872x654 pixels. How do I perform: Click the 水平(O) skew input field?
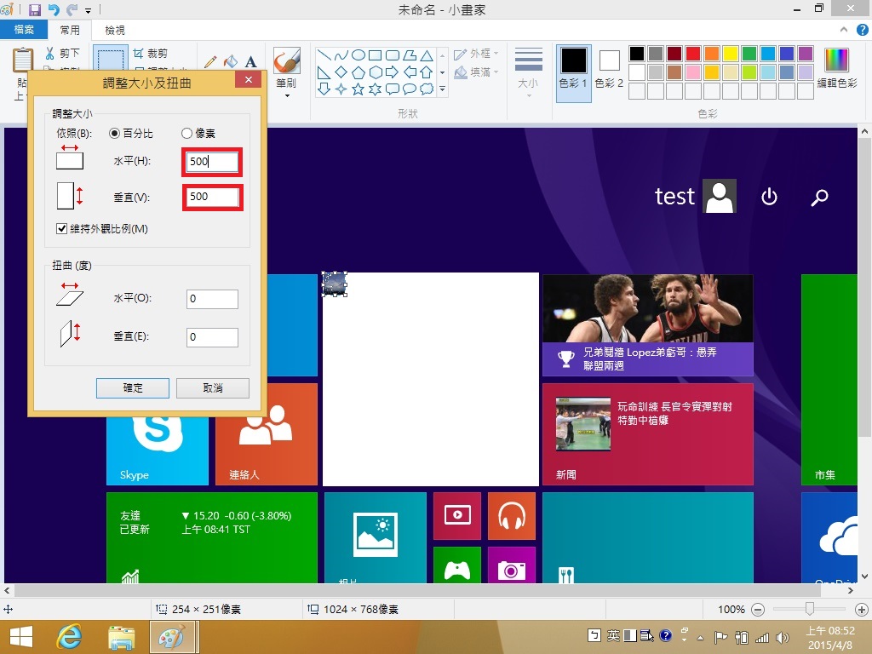click(x=212, y=299)
